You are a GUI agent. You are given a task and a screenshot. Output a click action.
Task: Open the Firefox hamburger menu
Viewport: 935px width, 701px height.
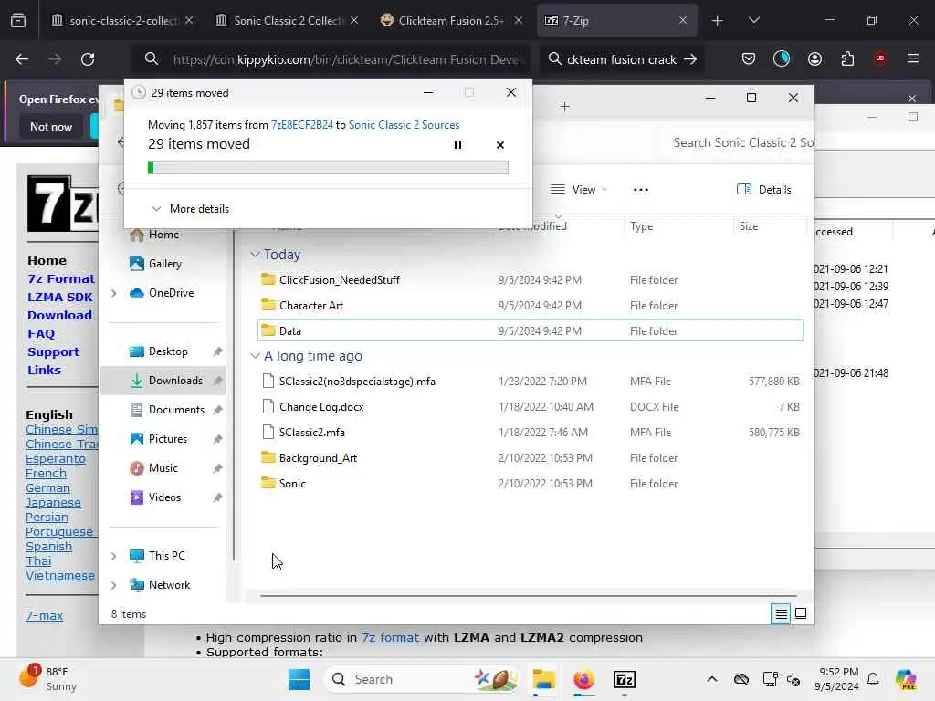[x=913, y=59]
